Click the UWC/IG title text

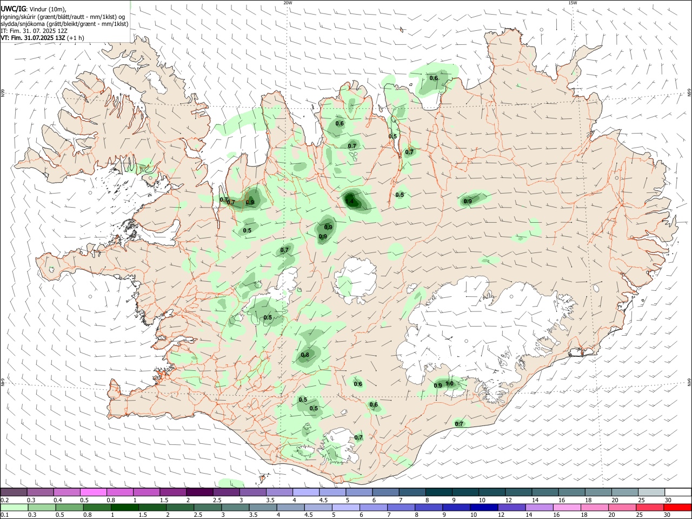(12, 9)
